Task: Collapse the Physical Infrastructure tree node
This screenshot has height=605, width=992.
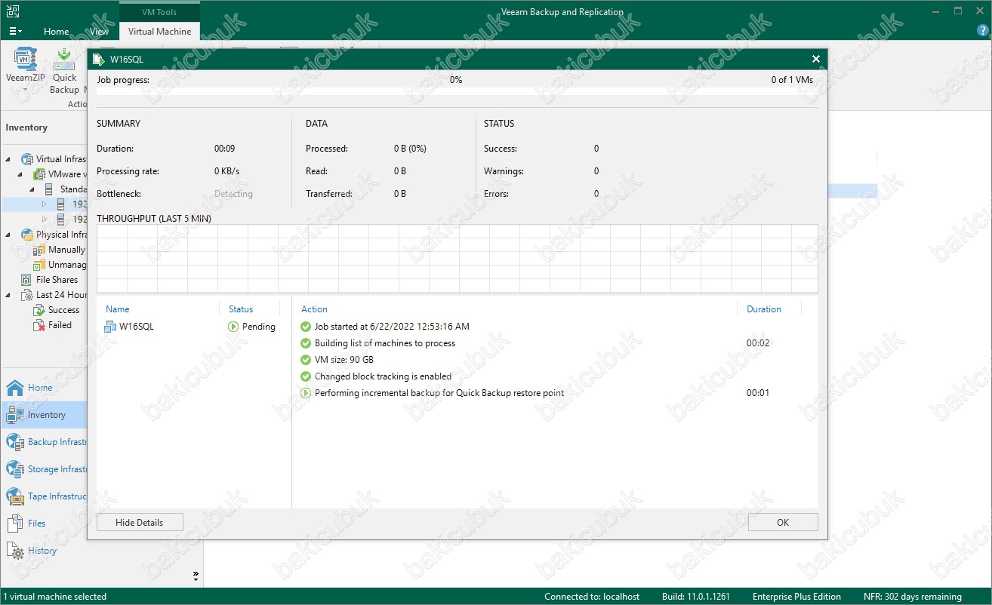Action: click(8, 235)
